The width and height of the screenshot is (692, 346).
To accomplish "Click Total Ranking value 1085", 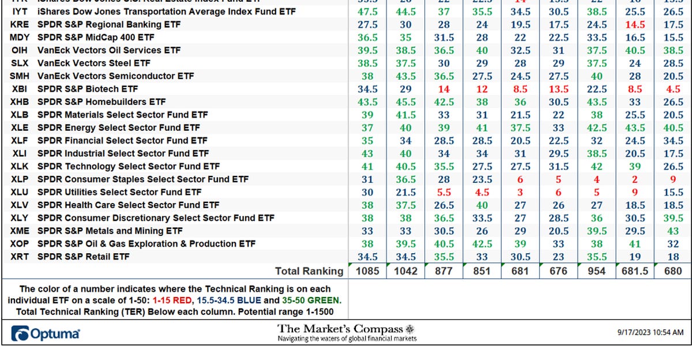I will coord(367,271).
